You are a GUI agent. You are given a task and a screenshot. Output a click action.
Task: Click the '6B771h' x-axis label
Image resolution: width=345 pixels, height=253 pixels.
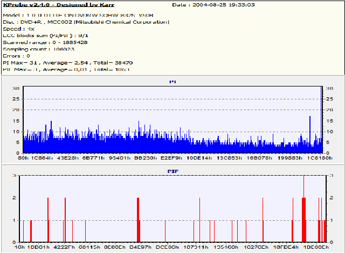[x=93, y=158]
